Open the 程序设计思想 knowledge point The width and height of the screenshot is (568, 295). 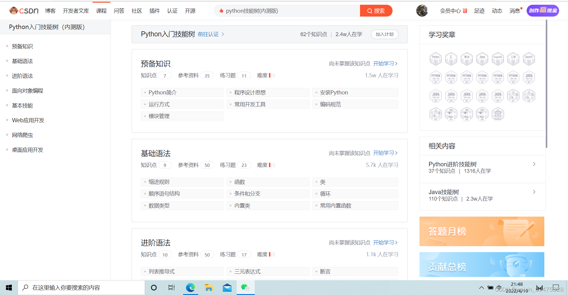point(268,92)
